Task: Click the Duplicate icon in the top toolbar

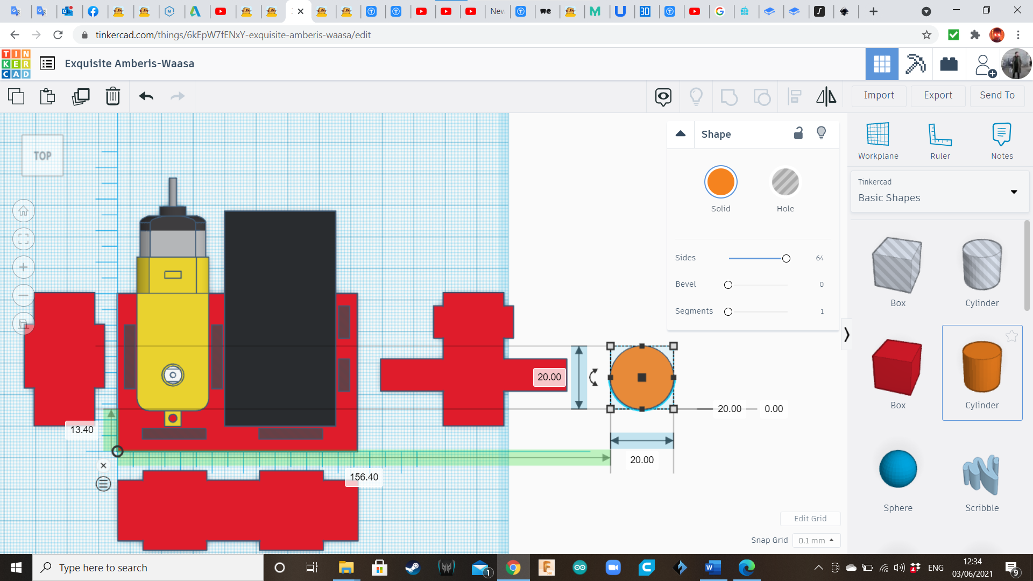Action: [x=80, y=96]
